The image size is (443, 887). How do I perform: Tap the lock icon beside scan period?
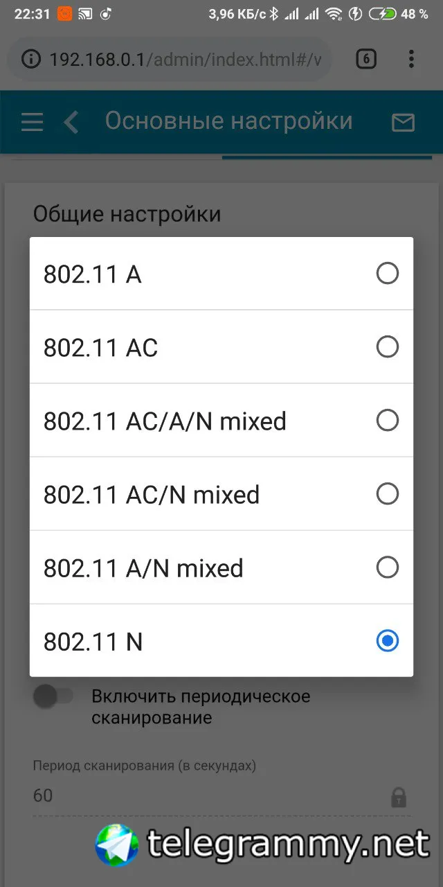click(x=399, y=797)
